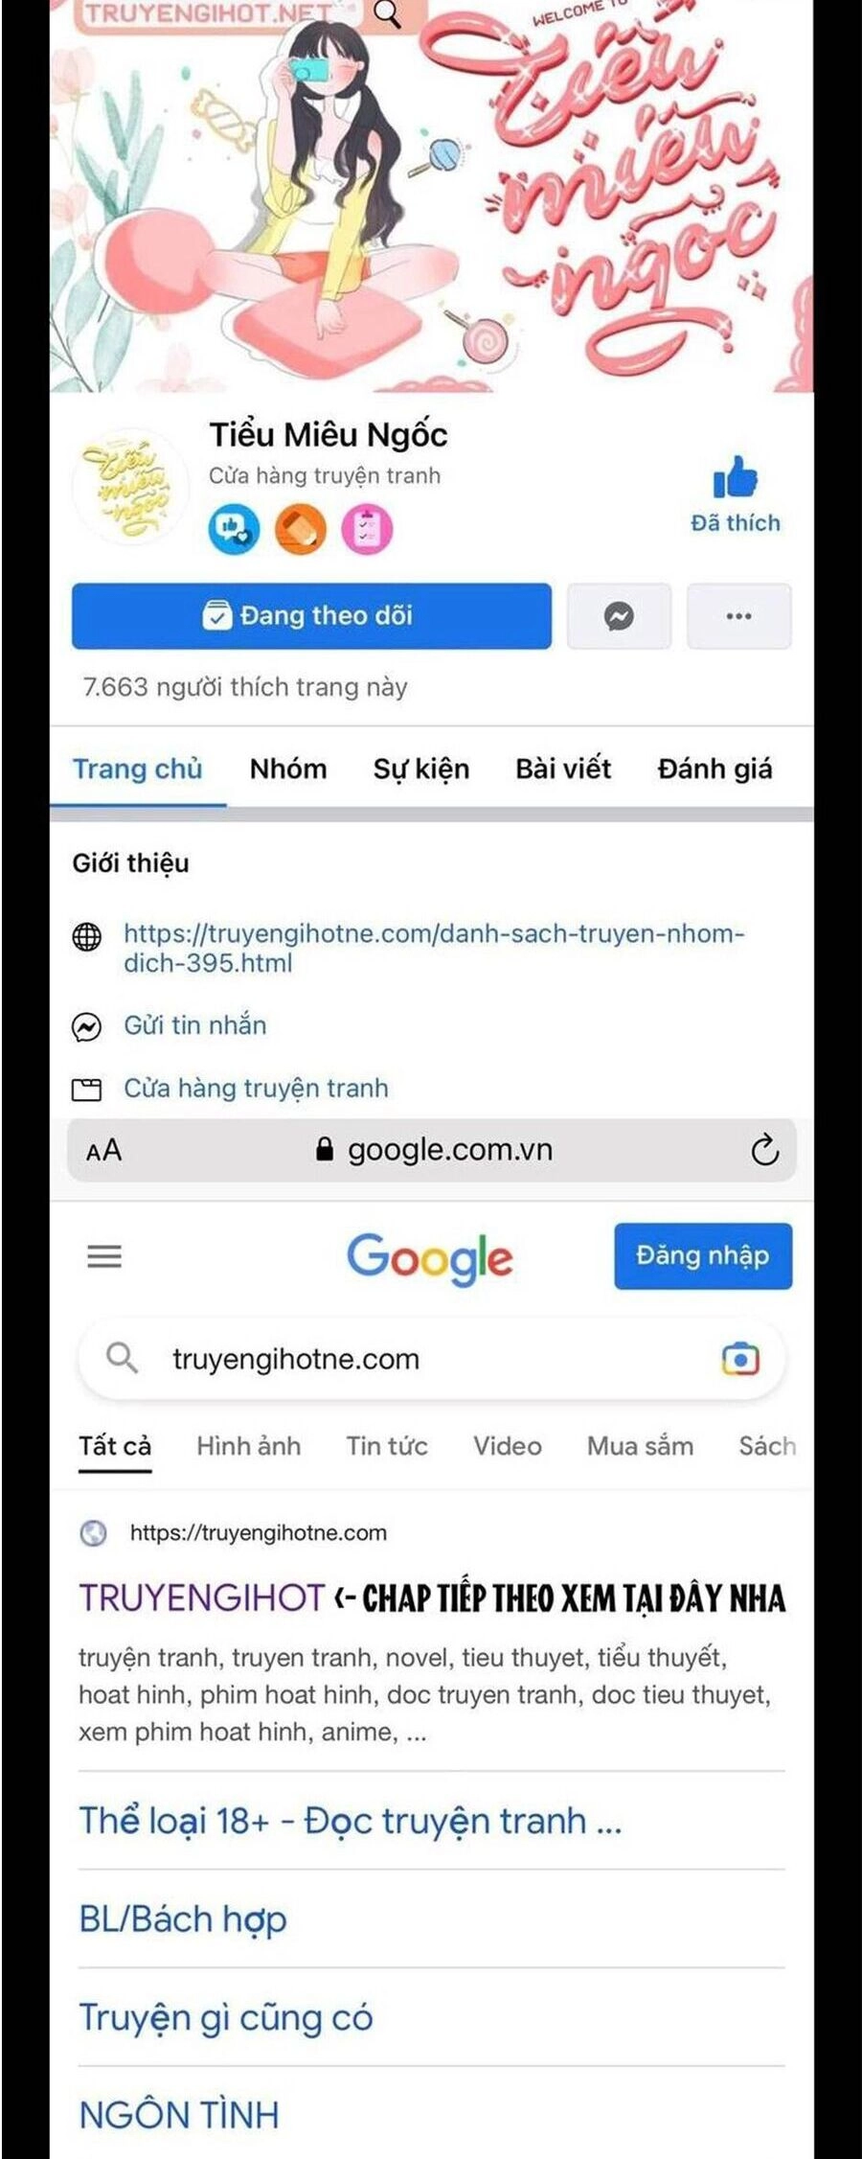Open the BL/Bách hợp result link
The image size is (862, 2159).
click(183, 1919)
